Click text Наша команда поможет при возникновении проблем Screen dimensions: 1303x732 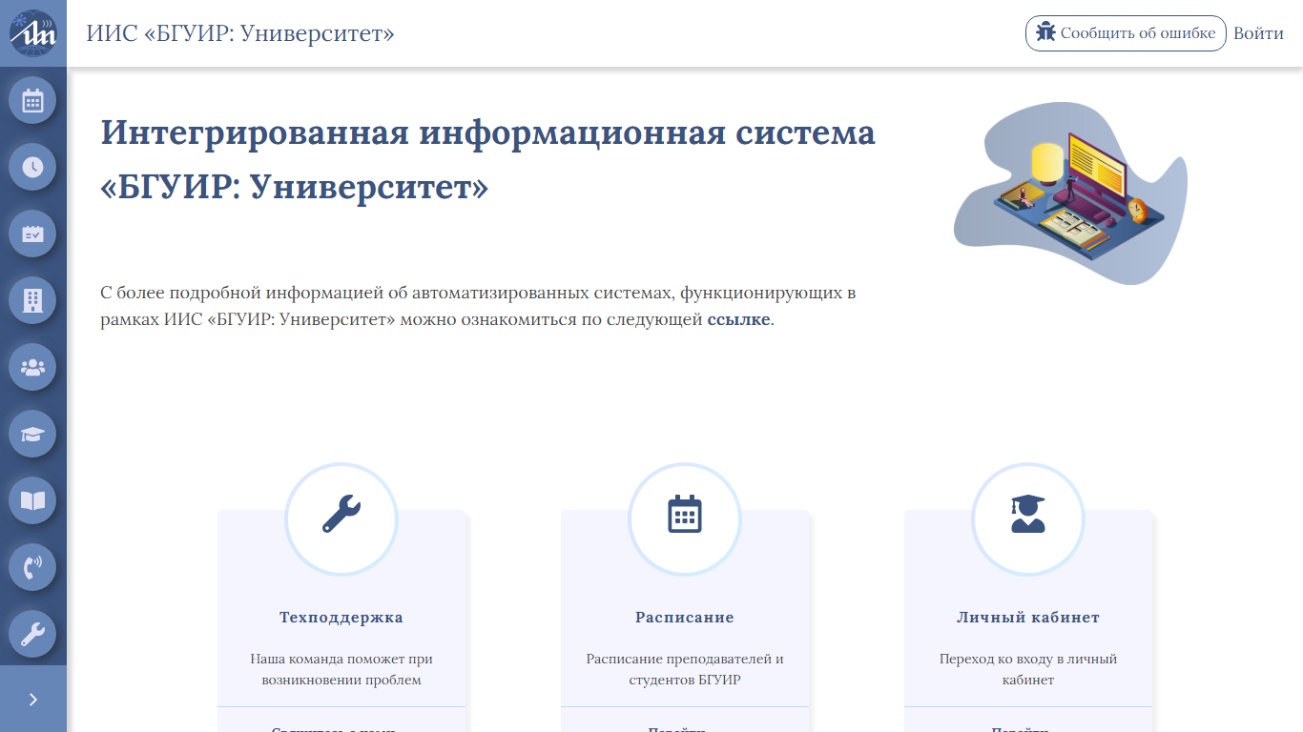341,669
